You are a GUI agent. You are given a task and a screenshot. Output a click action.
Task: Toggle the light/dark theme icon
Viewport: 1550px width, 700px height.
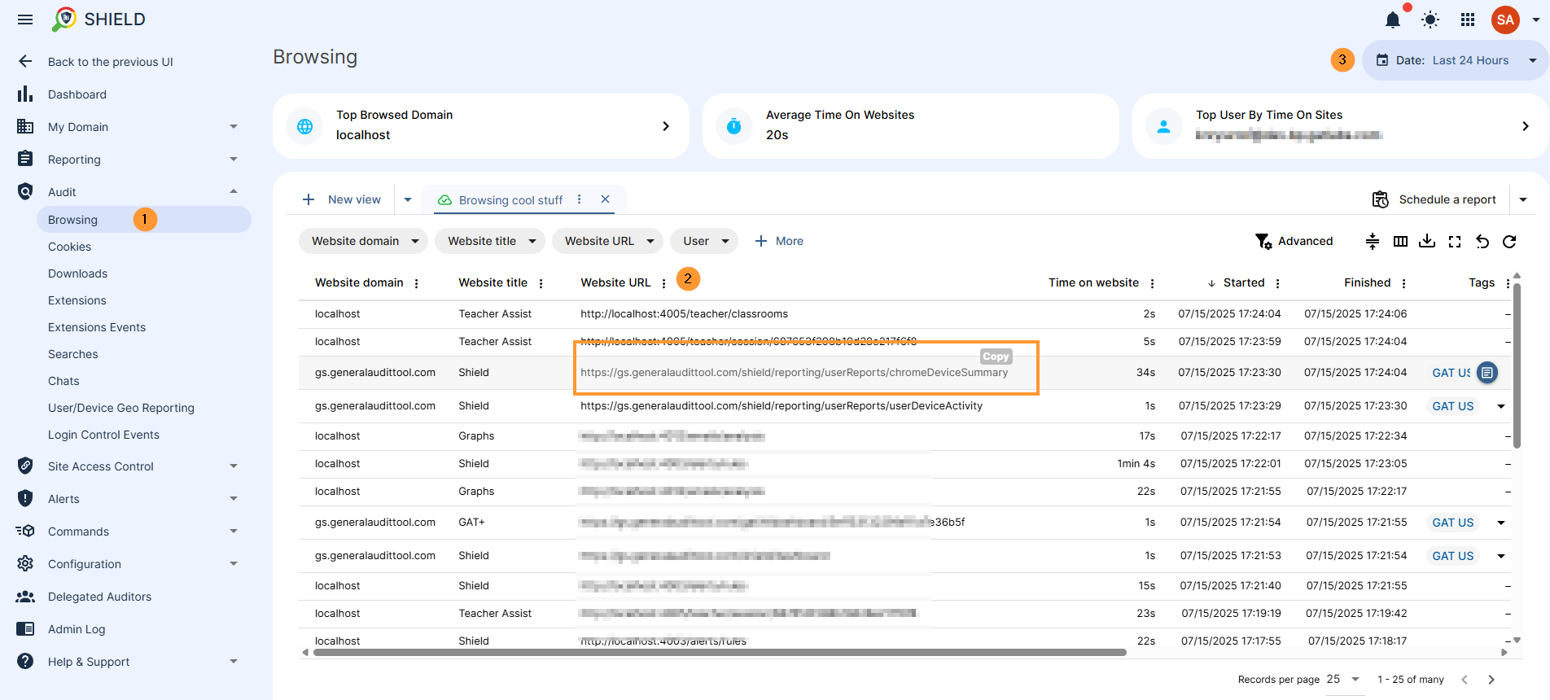pyautogui.click(x=1430, y=20)
